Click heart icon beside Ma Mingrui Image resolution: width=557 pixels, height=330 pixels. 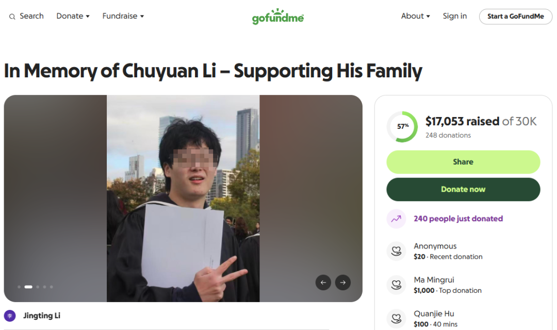pyautogui.click(x=396, y=285)
